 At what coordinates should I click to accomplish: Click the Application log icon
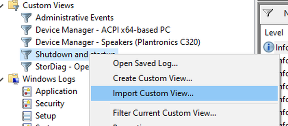pyautogui.click(x=27, y=92)
